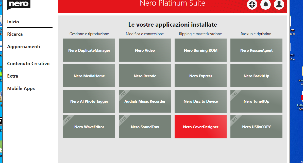The height and width of the screenshot is (163, 303).
Task: Click the Nero logo
Action: click(19, 4)
